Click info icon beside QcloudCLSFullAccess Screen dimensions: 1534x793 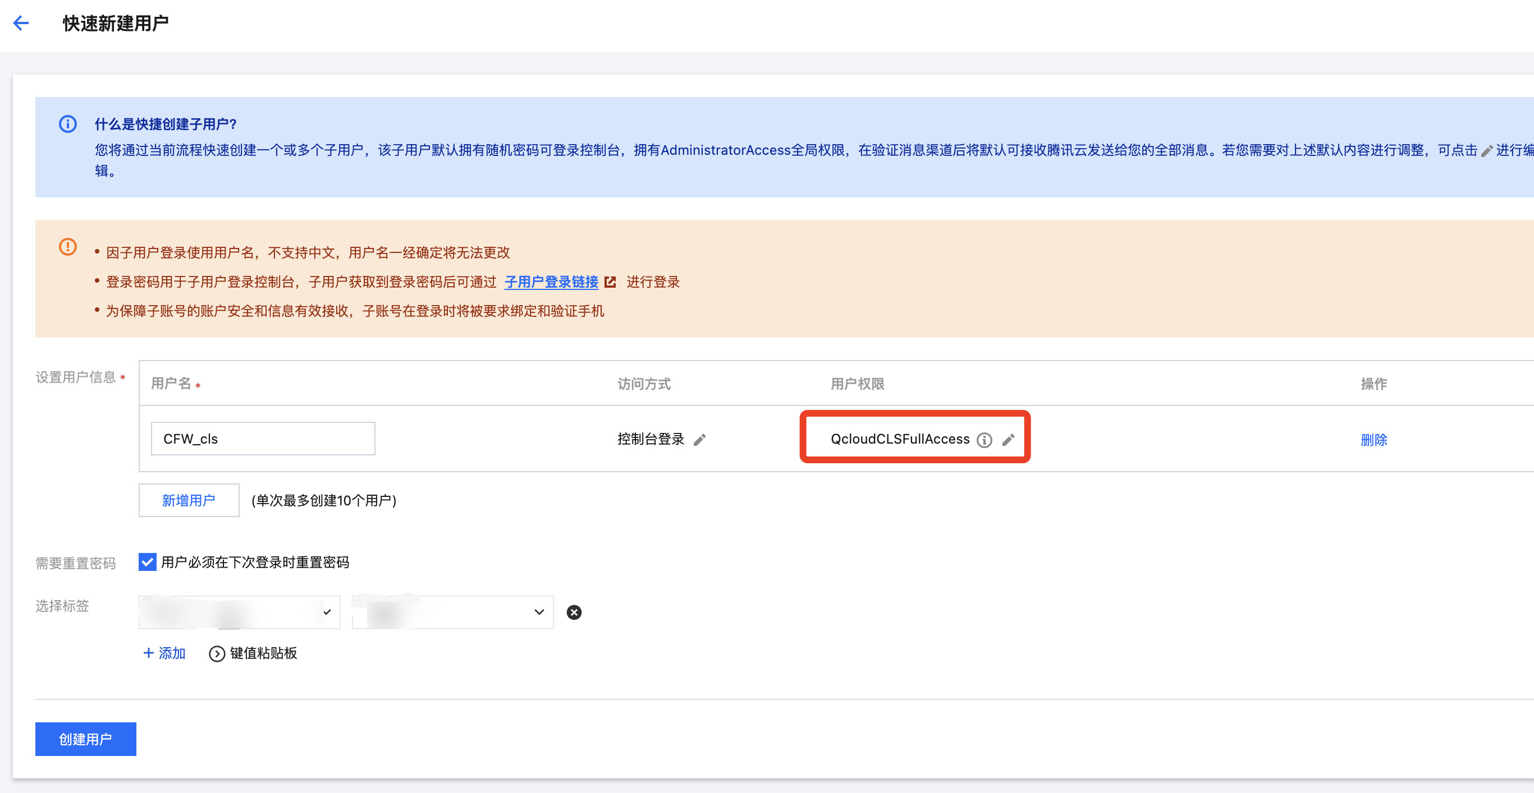[x=984, y=440]
